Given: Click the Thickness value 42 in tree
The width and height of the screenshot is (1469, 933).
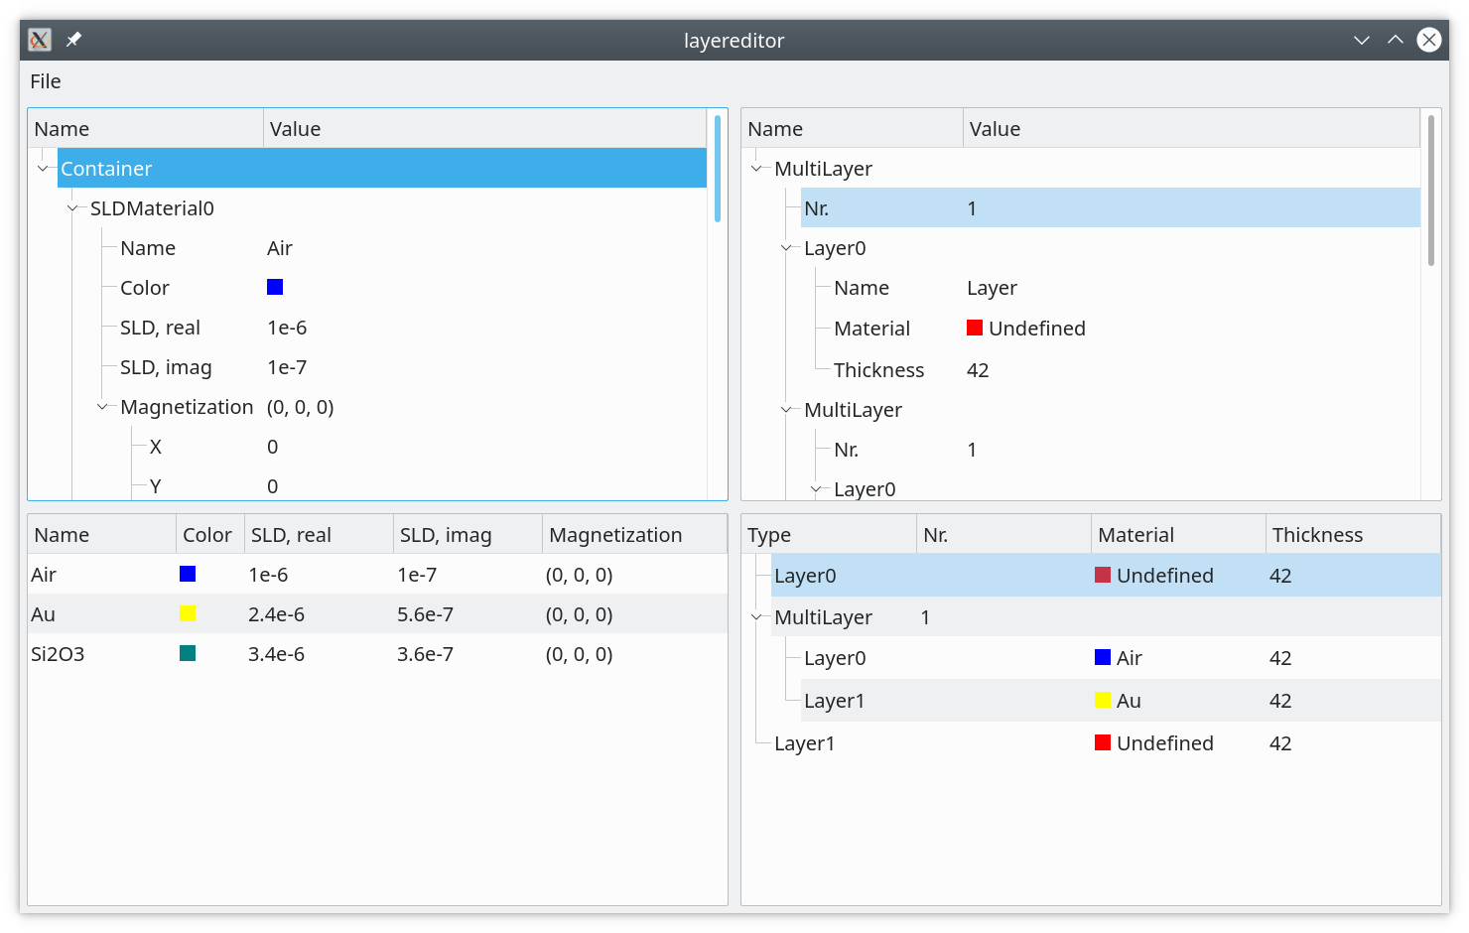Looking at the screenshot, I should coord(978,370).
